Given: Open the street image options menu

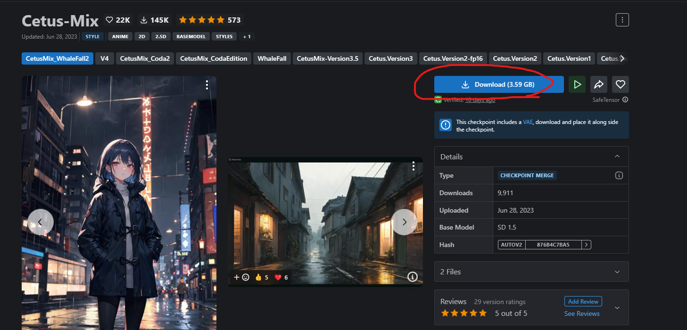Looking at the screenshot, I should tap(413, 166).
